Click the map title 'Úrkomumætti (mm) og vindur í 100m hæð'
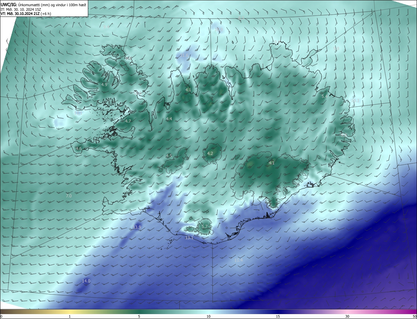The width and height of the screenshot is (417, 319). [52, 5]
